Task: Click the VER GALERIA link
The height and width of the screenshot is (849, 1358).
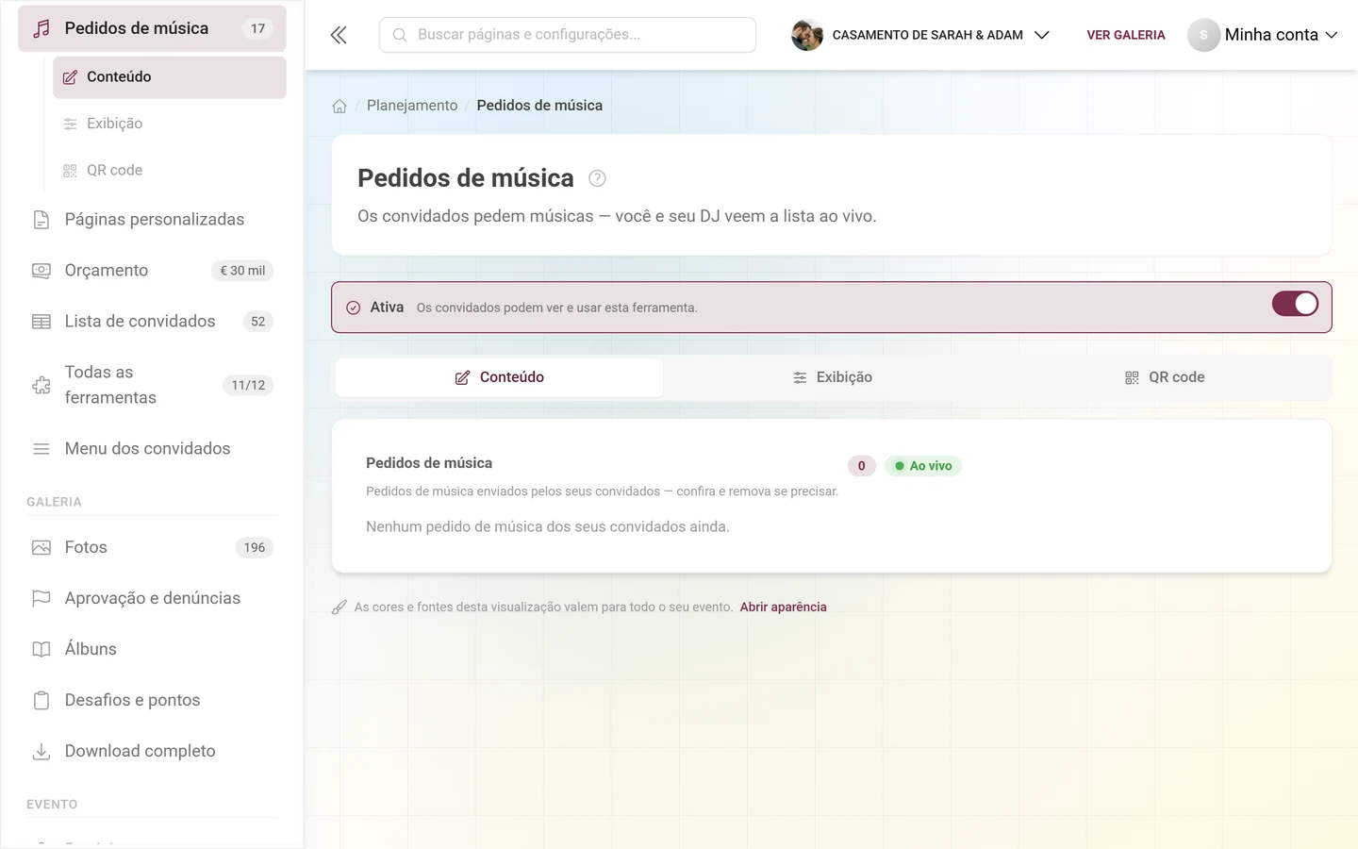Action: coord(1126,35)
